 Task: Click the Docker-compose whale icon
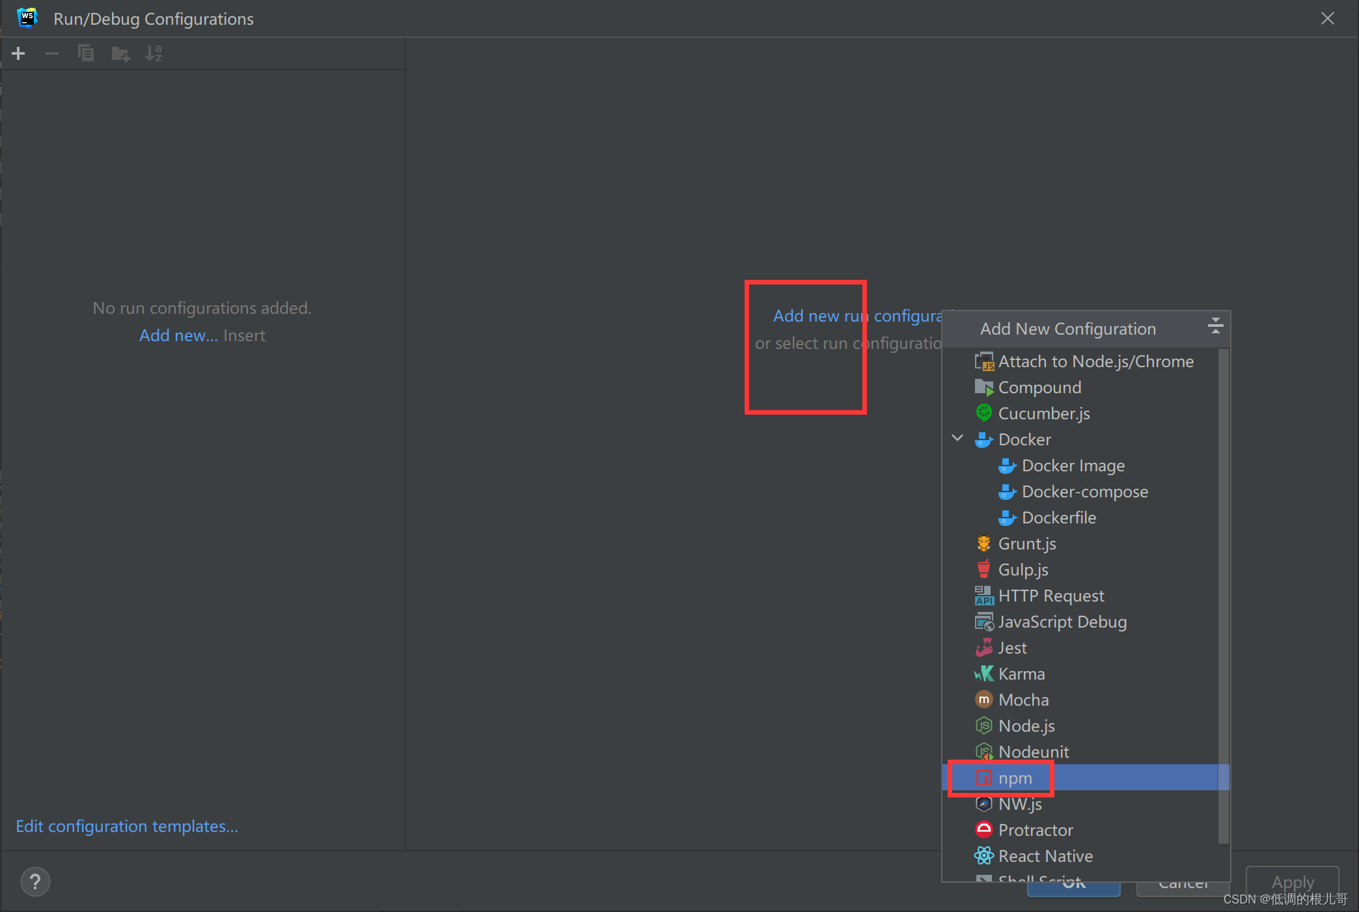(x=1008, y=491)
